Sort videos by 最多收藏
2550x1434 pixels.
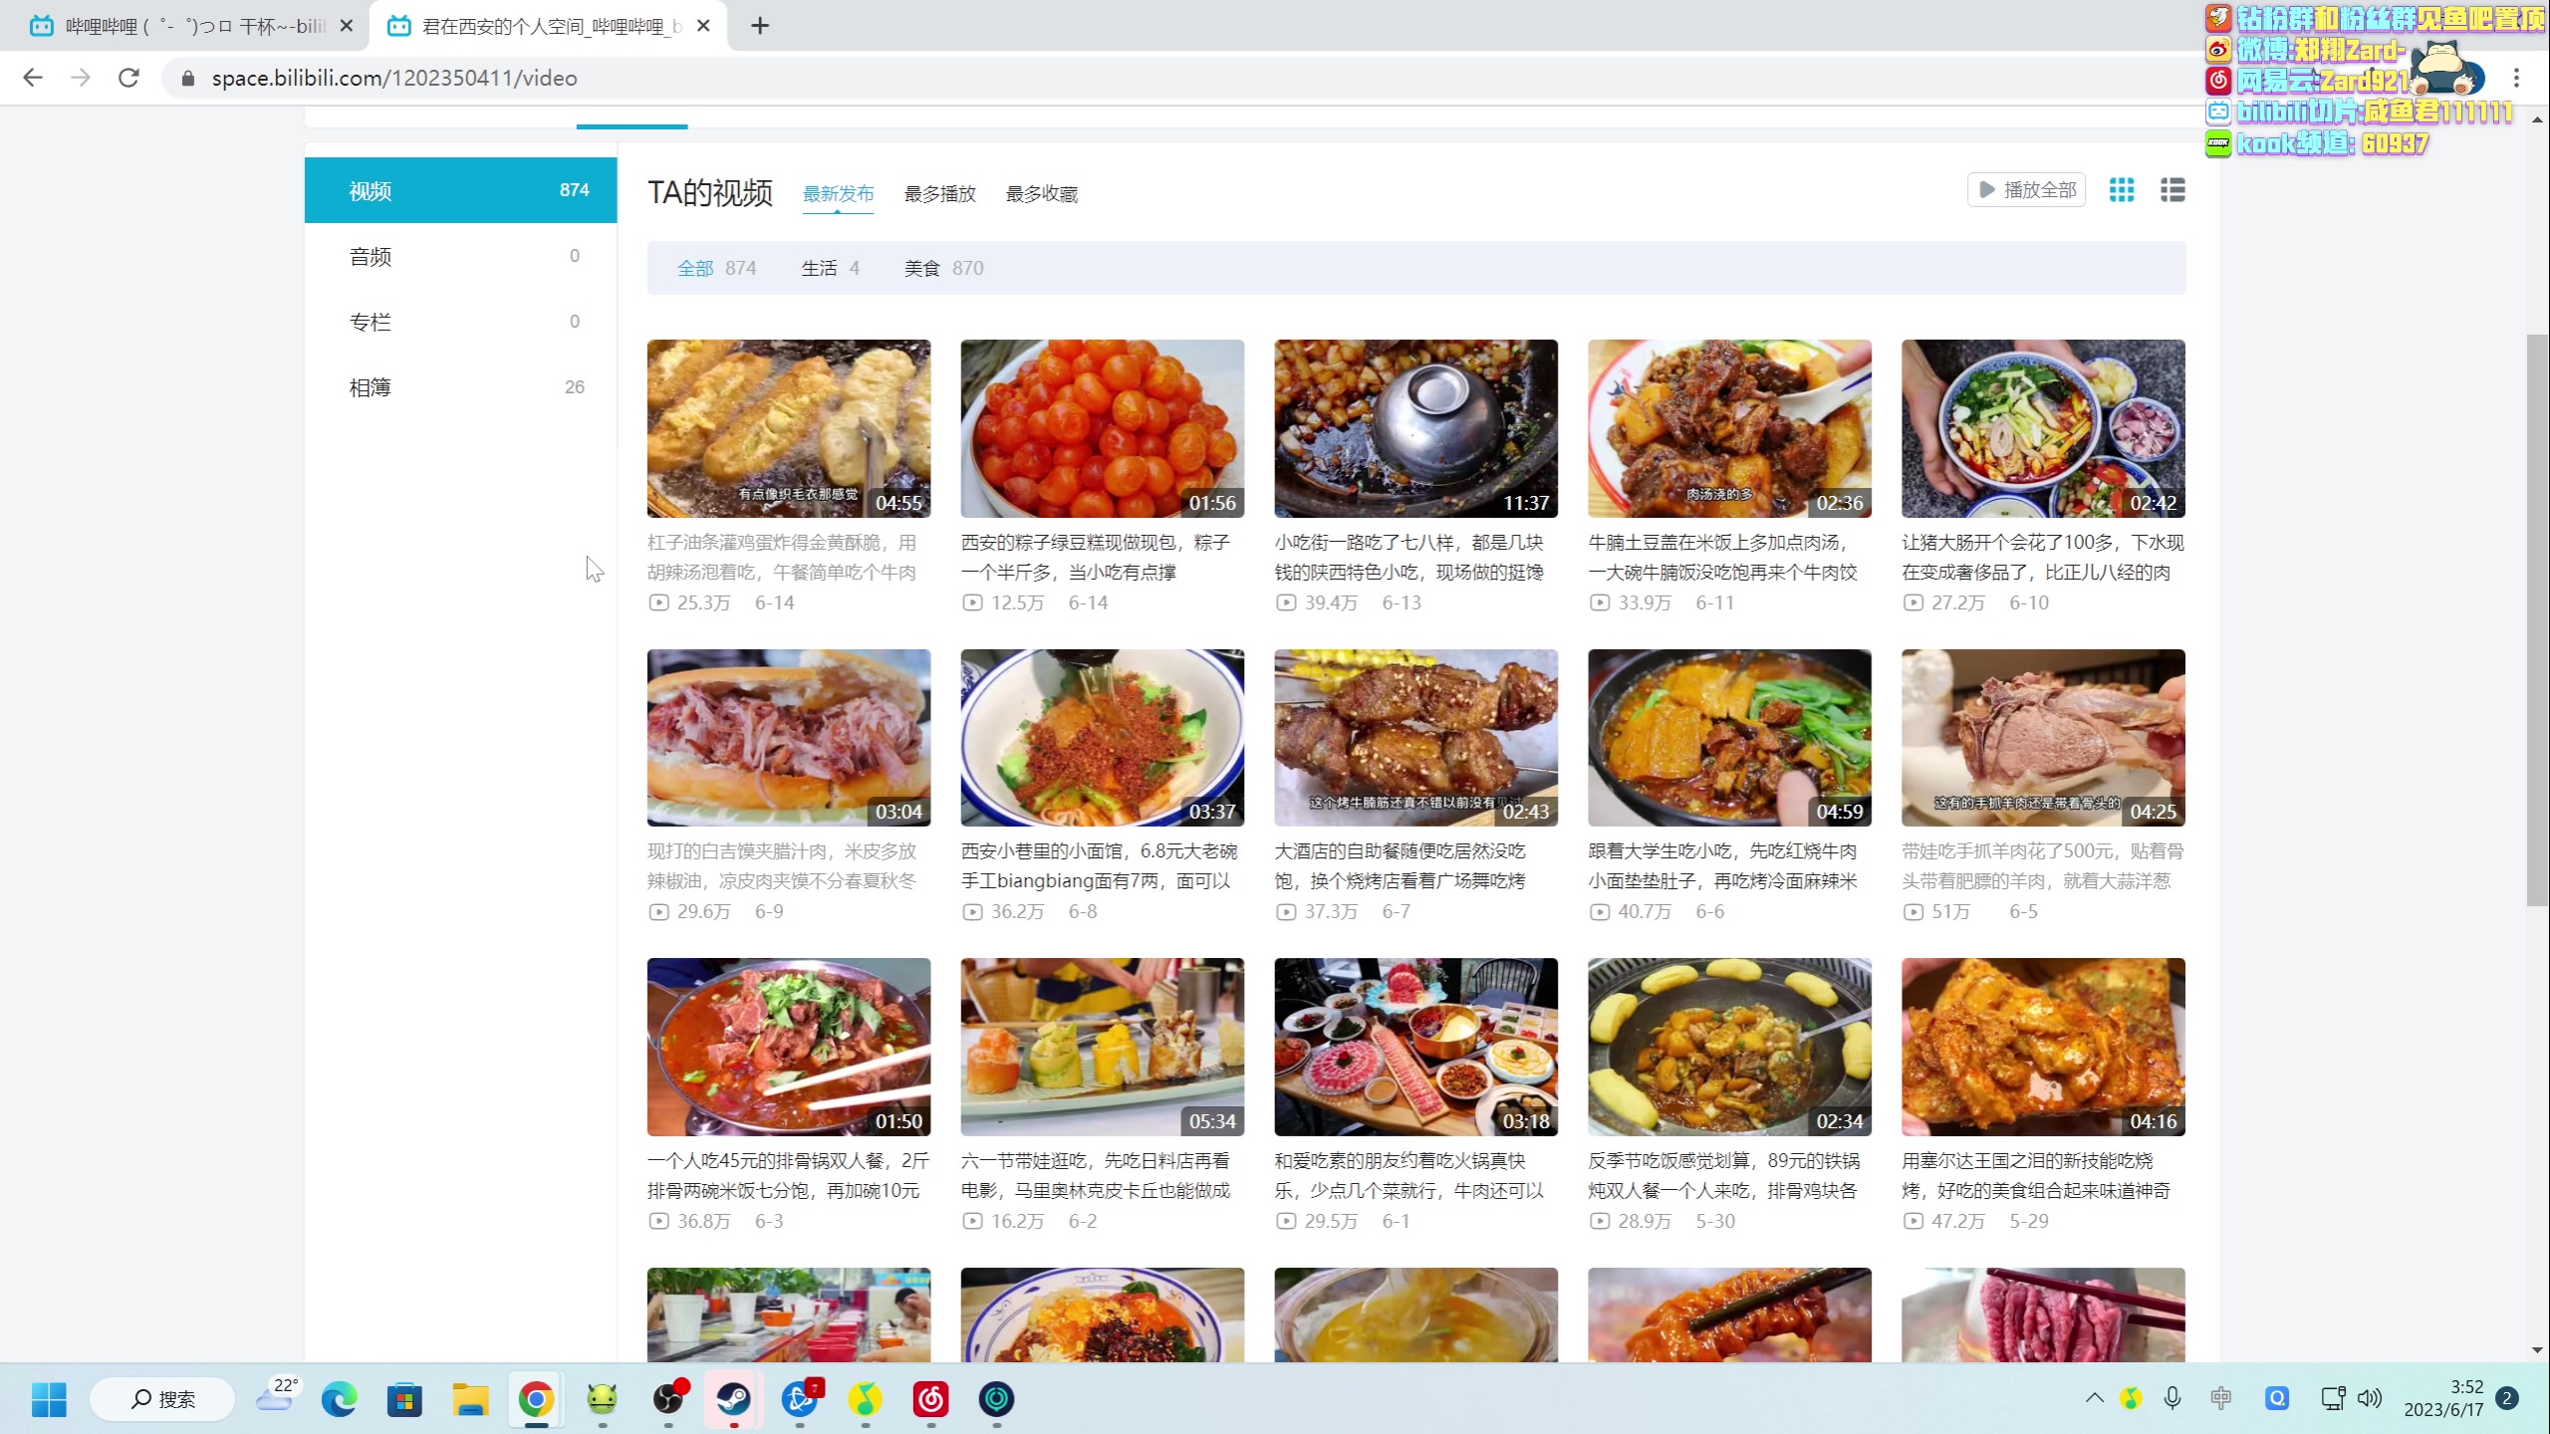click(1041, 194)
